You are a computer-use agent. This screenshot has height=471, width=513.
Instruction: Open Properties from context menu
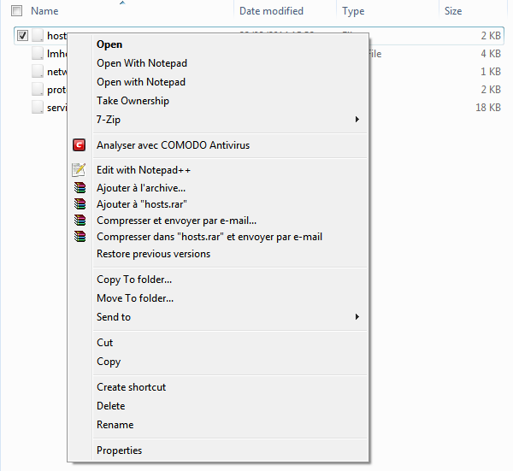pos(119,450)
